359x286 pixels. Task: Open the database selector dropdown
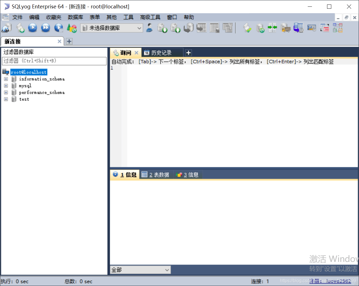click(112, 28)
